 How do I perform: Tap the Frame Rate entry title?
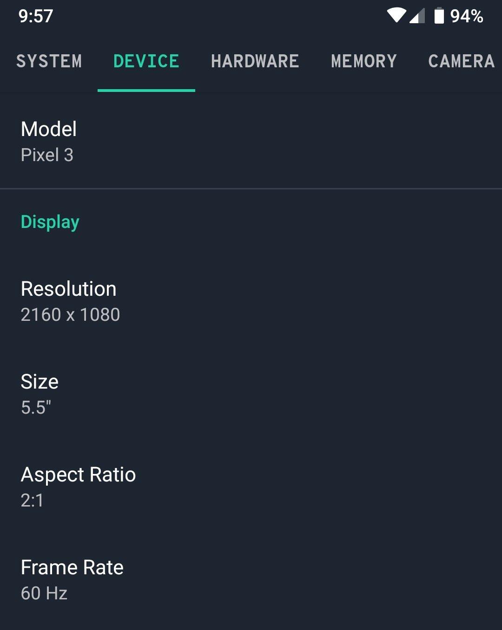point(72,567)
